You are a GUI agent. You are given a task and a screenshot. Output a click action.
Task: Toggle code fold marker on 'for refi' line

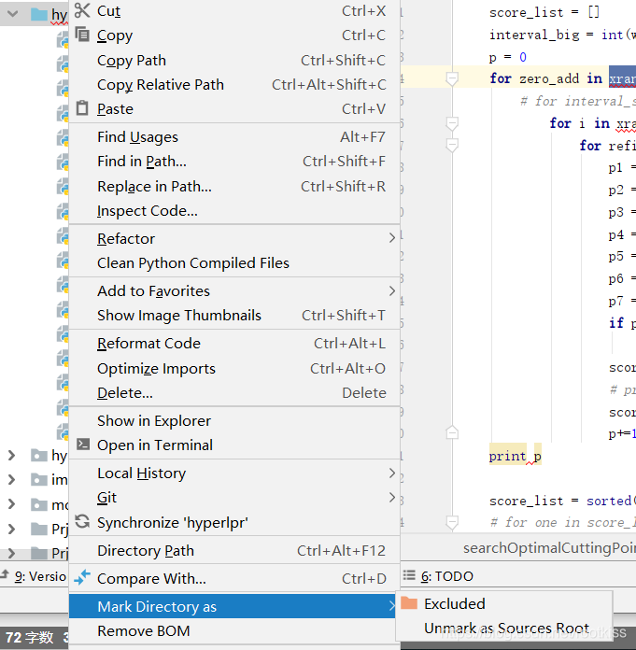click(452, 145)
